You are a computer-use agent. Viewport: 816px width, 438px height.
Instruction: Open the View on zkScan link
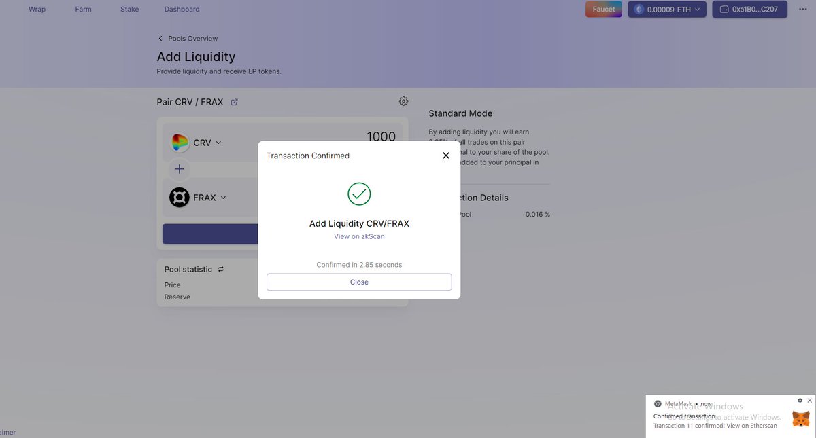359,236
